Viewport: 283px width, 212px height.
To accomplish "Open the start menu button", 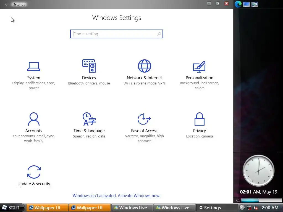I will point(12,208).
